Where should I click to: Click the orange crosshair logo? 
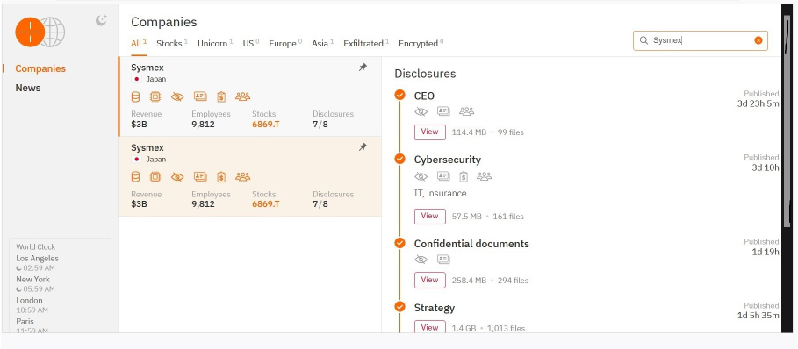tap(30, 32)
